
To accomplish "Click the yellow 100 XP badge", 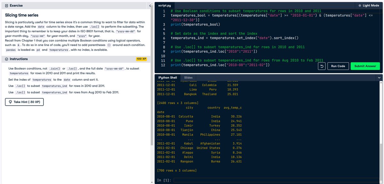I will pyautogui.click(x=142, y=59).
